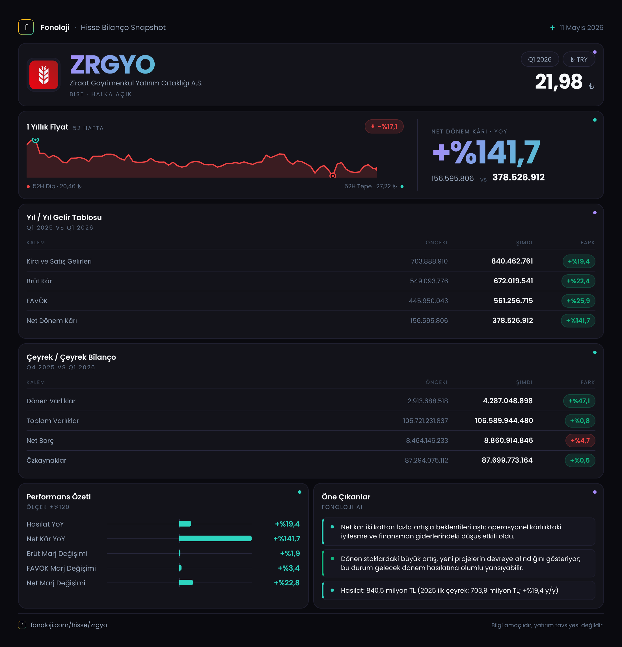Screen dimensions: 622x647
Task: Click the '672.019.541' gross profit value
Action: (x=513, y=281)
